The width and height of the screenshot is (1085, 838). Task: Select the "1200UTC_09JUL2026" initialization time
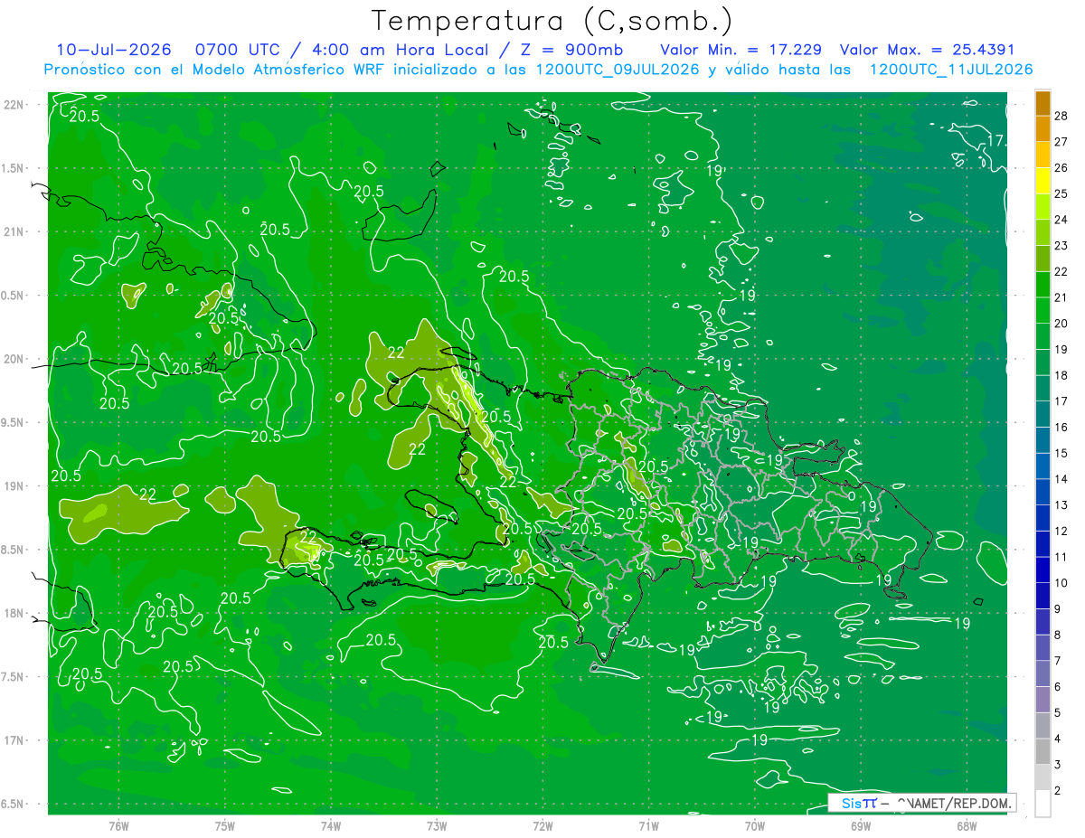point(618,70)
